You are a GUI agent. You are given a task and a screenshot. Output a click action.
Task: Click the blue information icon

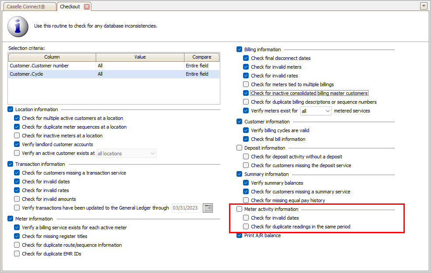pyautogui.click(x=18, y=26)
